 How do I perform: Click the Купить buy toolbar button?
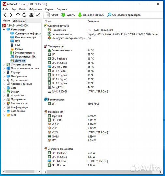[68, 15]
